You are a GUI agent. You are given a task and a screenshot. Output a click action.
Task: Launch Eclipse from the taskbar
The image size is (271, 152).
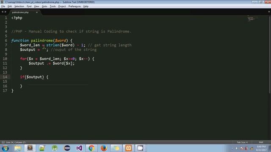(67, 148)
